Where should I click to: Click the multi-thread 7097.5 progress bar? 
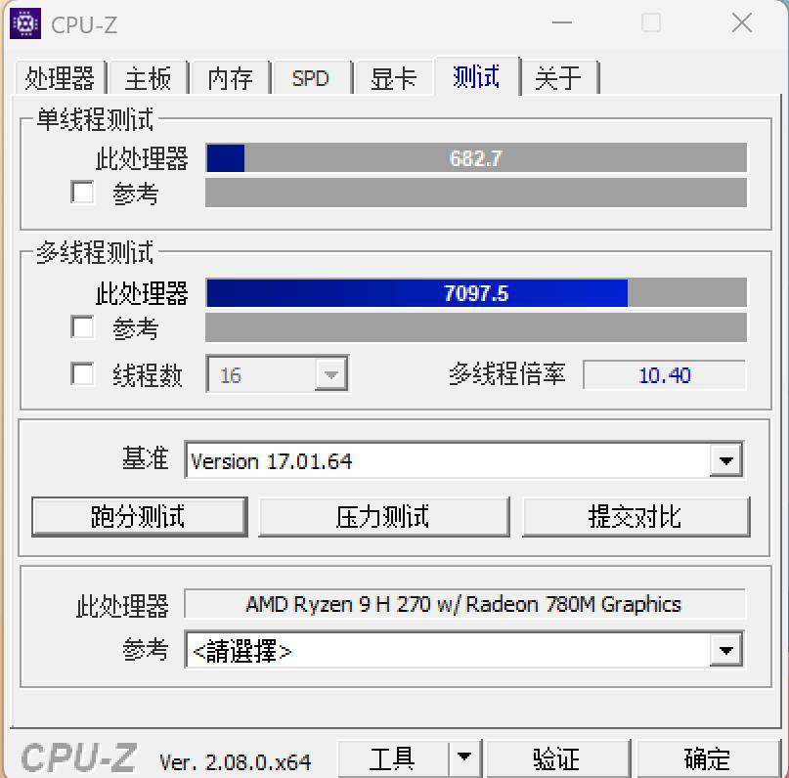[x=476, y=292]
